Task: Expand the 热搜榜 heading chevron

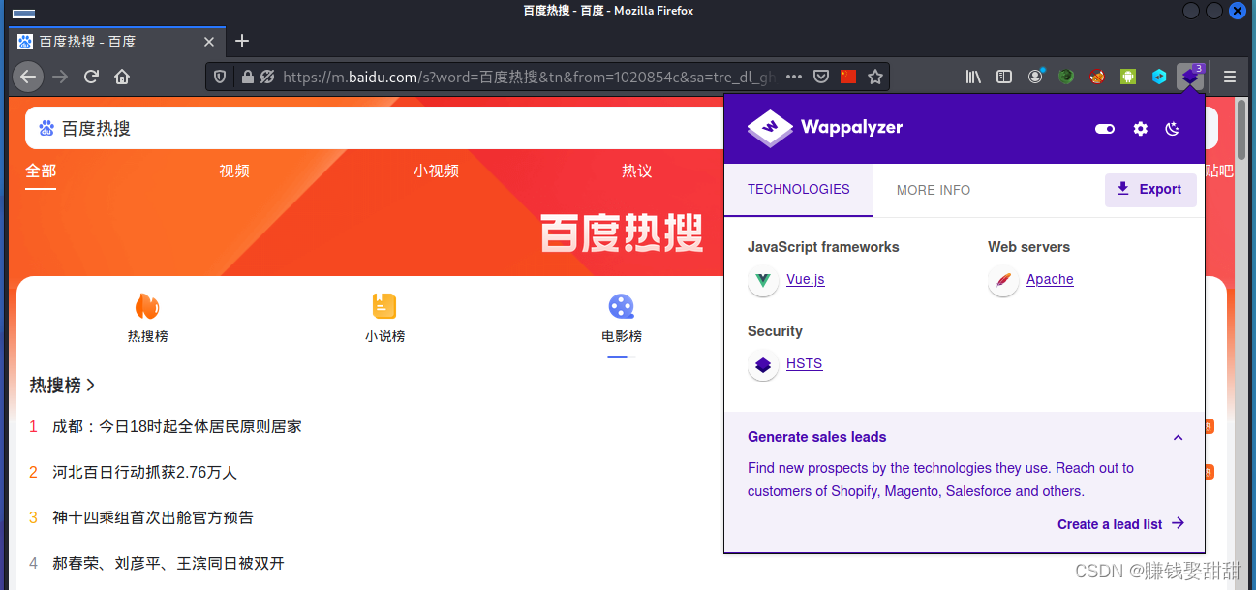Action: point(90,386)
